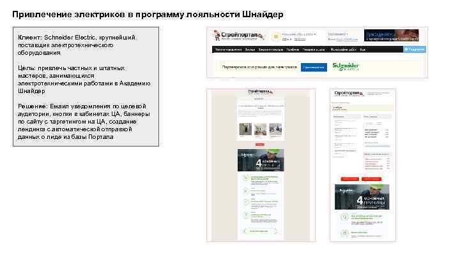Click the second green circle icon under the cabinet banner
The image size is (460, 258).
pos(344,233)
